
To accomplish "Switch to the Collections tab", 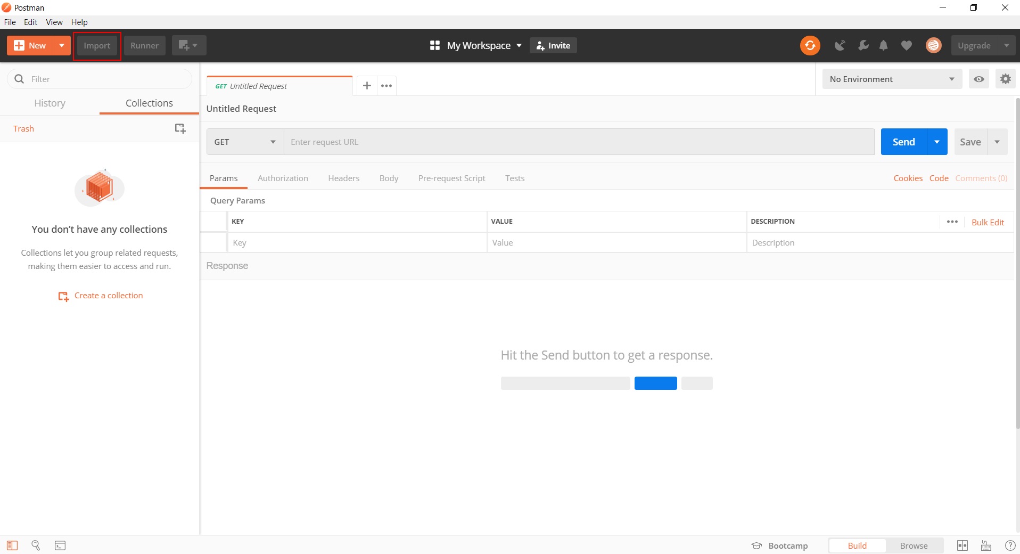I will [x=149, y=103].
